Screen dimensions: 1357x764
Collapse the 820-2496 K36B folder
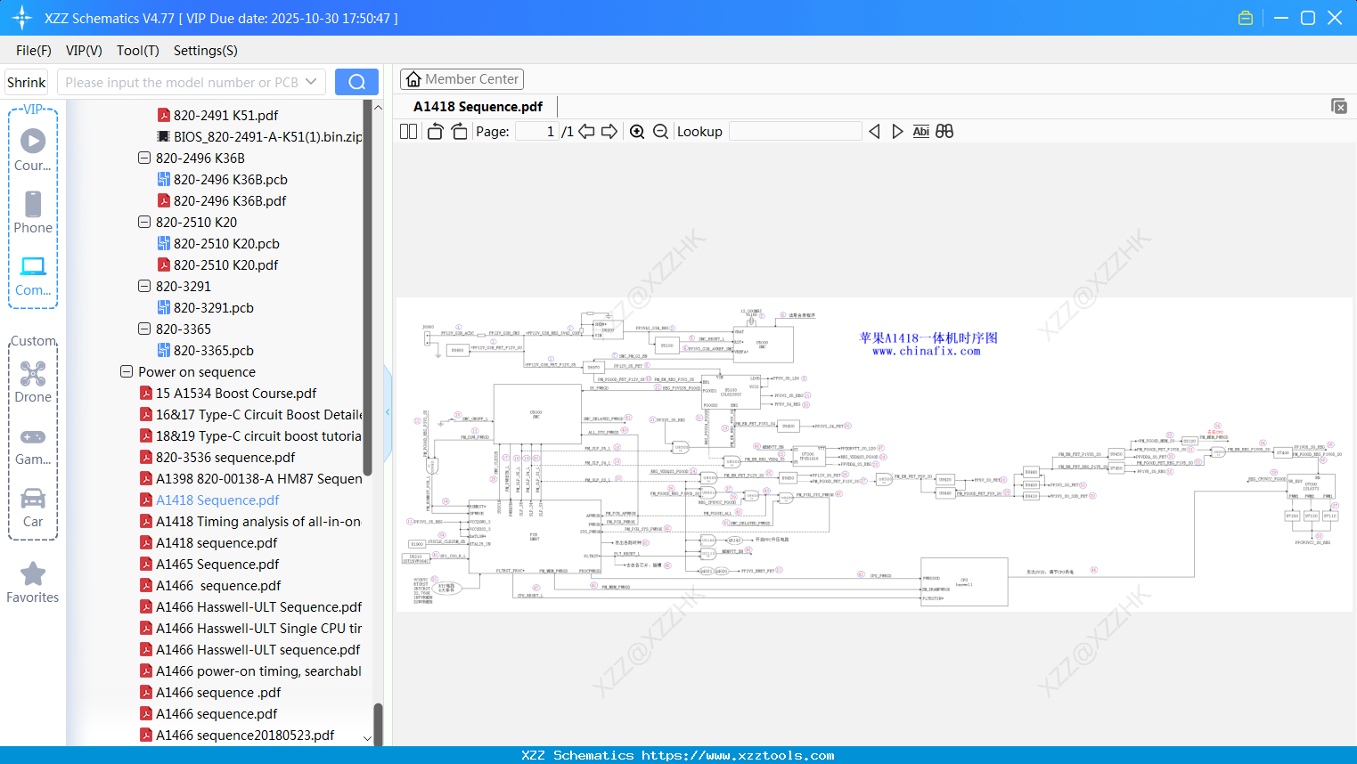click(x=144, y=158)
